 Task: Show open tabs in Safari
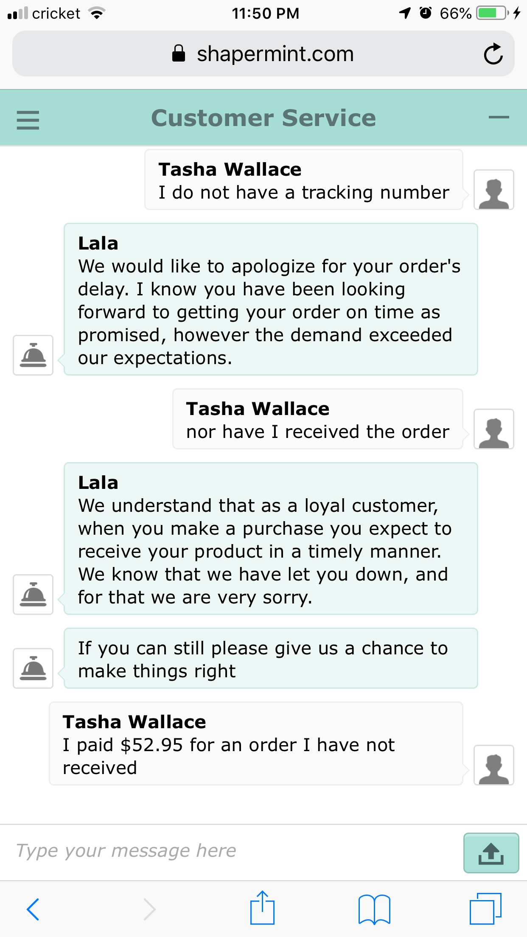pyautogui.click(x=485, y=909)
